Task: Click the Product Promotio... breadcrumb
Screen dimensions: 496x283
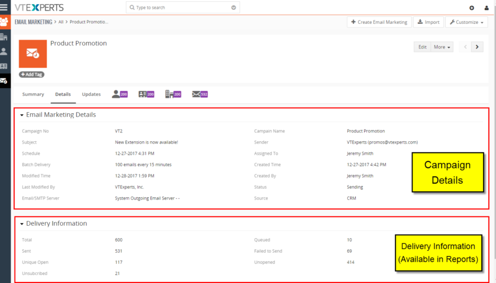Action: click(89, 22)
